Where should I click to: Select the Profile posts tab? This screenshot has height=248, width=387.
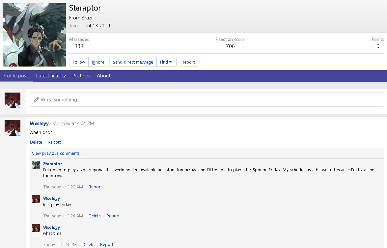click(x=16, y=76)
